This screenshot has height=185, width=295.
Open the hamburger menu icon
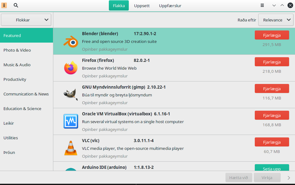262,6
